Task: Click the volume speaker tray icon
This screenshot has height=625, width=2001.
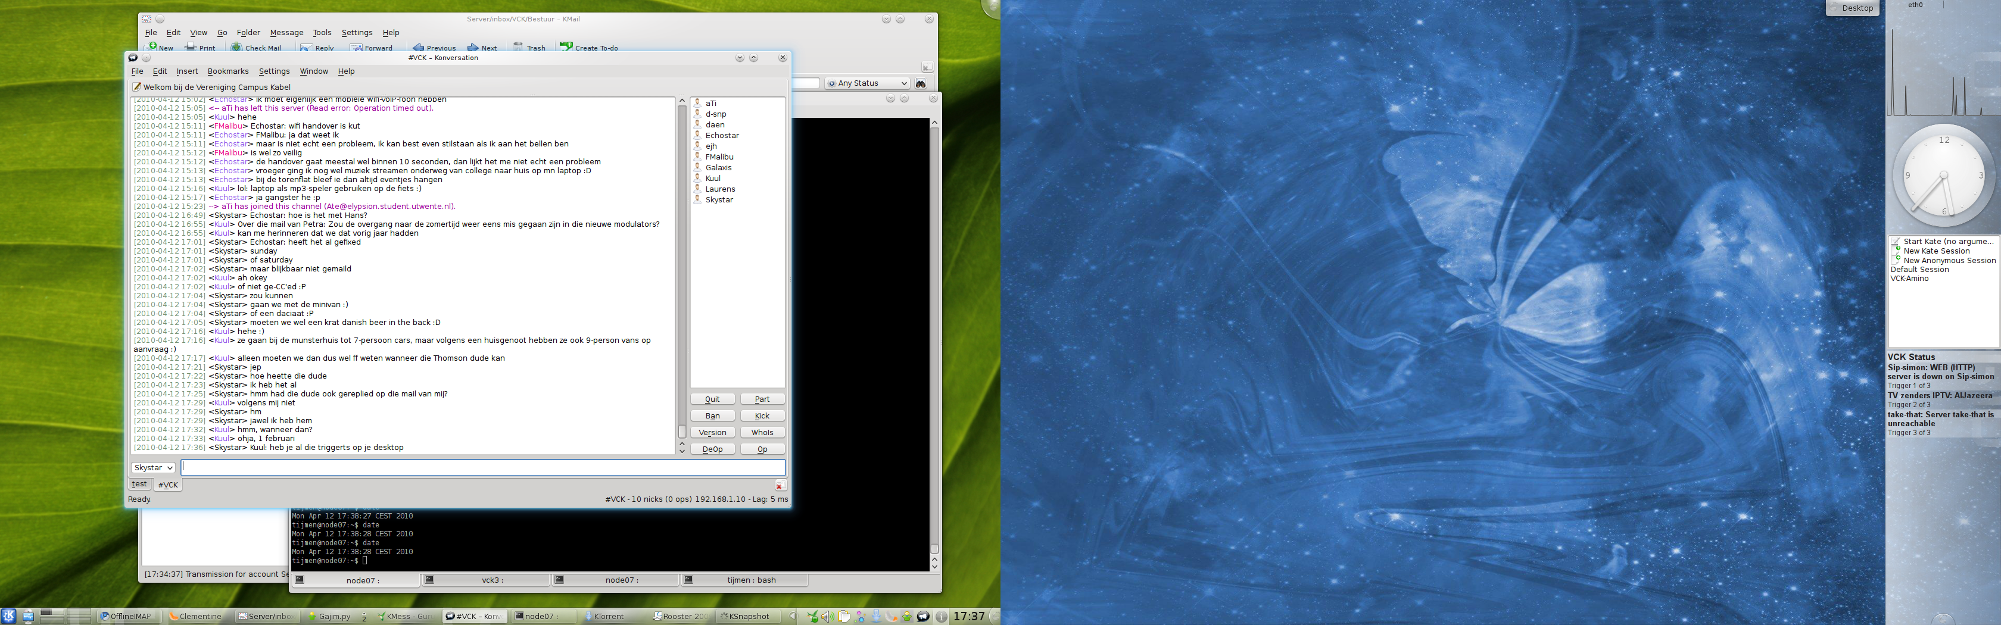Action: coord(827,617)
